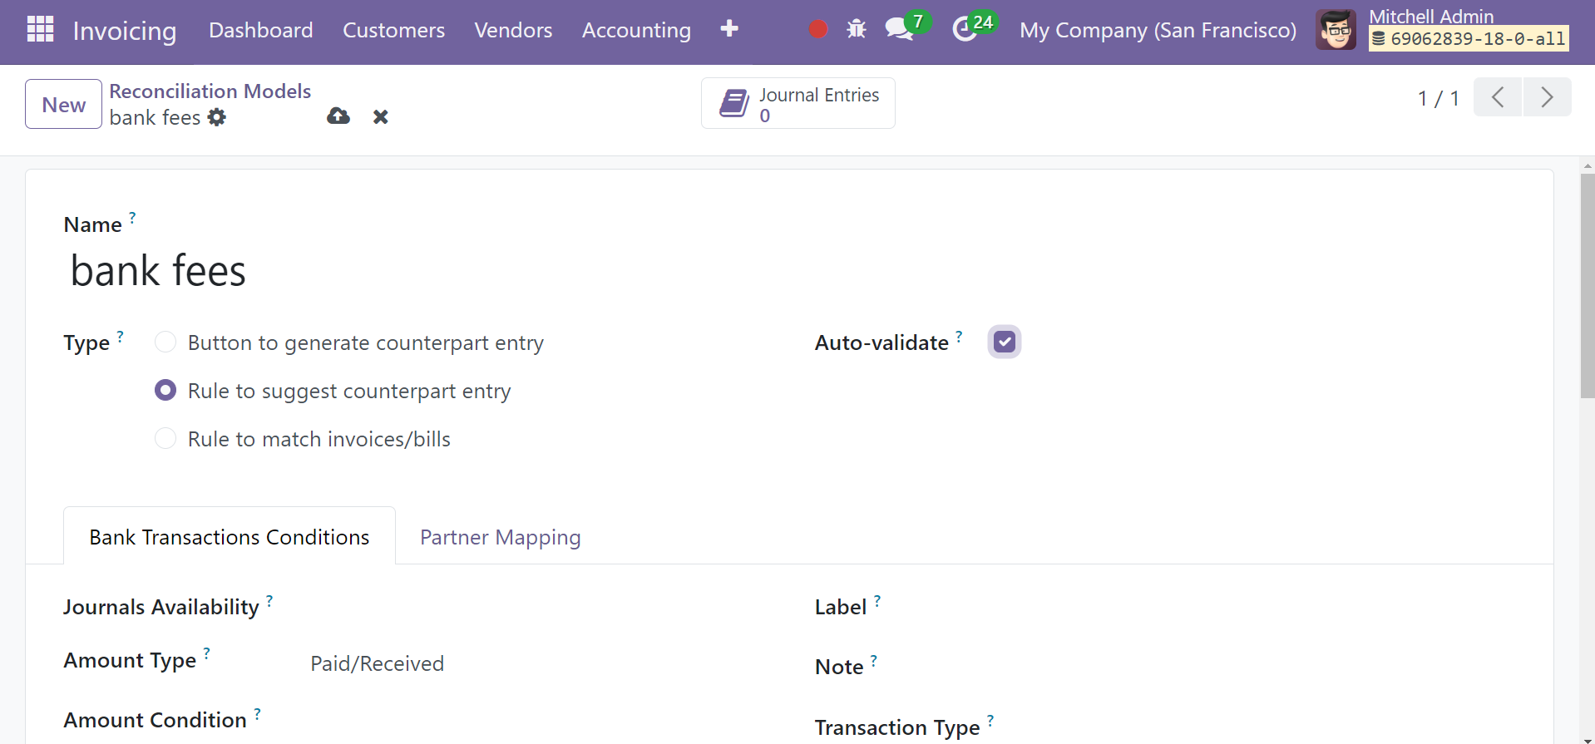Open the messages chat icon
Image resolution: width=1595 pixels, height=744 pixels.
tap(901, 29)
